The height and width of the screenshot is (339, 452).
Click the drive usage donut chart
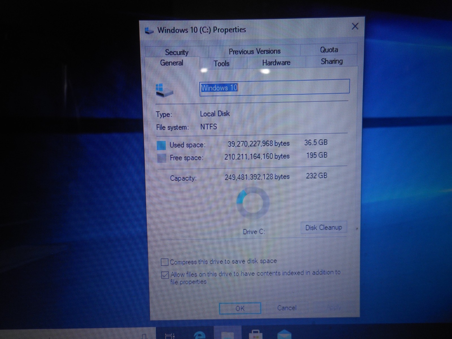click(x=253, y=203)
